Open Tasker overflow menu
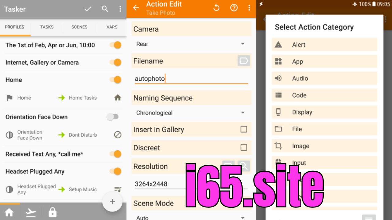This screenshot has height=220, width=392. [120, 9]
